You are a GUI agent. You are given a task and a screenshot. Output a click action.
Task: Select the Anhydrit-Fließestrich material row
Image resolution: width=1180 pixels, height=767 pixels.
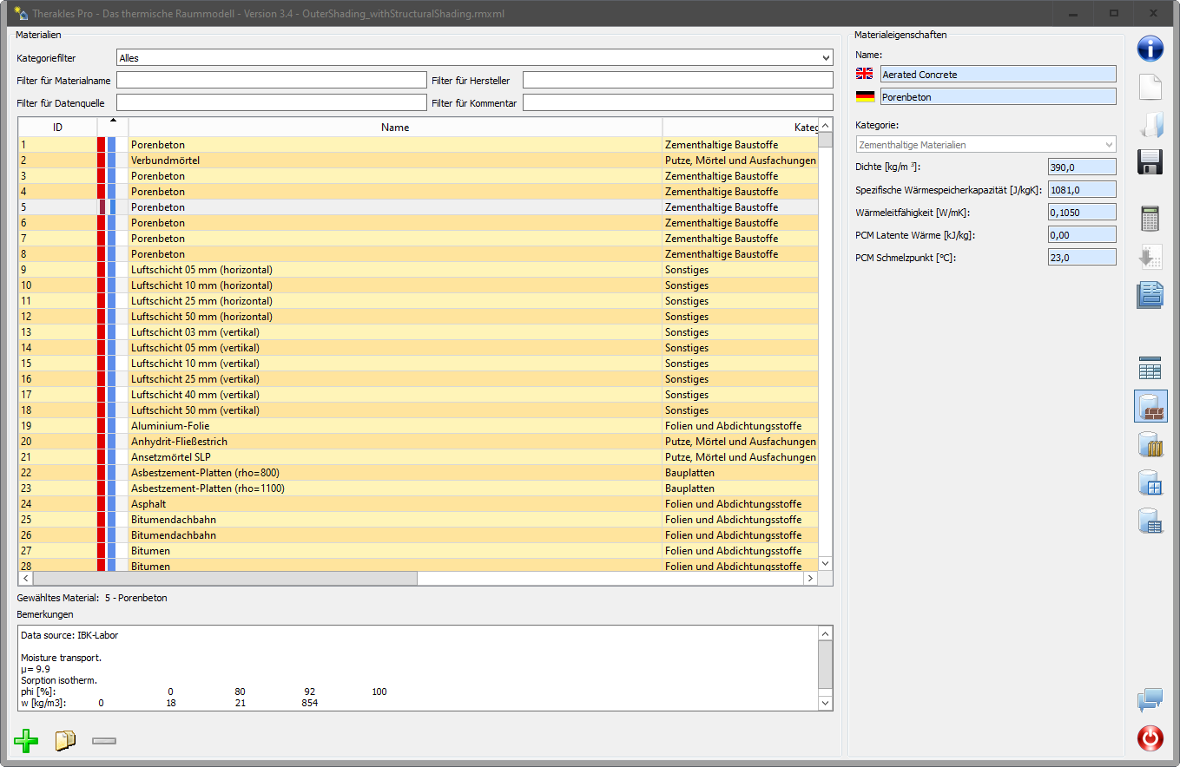[418, 442]
